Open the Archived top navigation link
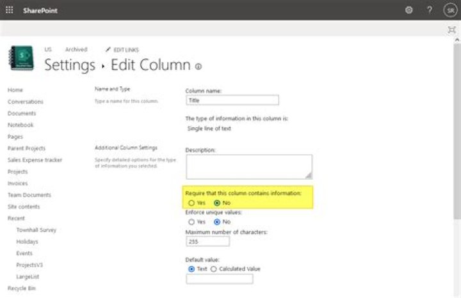Viewport: 461px width, 298px height. (76, 49)
